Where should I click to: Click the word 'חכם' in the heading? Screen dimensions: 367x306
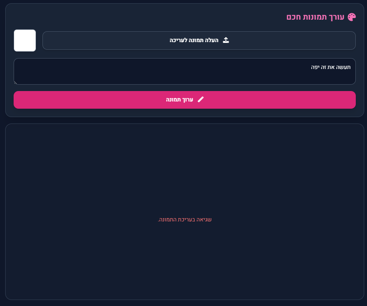(x=294, y=17)
